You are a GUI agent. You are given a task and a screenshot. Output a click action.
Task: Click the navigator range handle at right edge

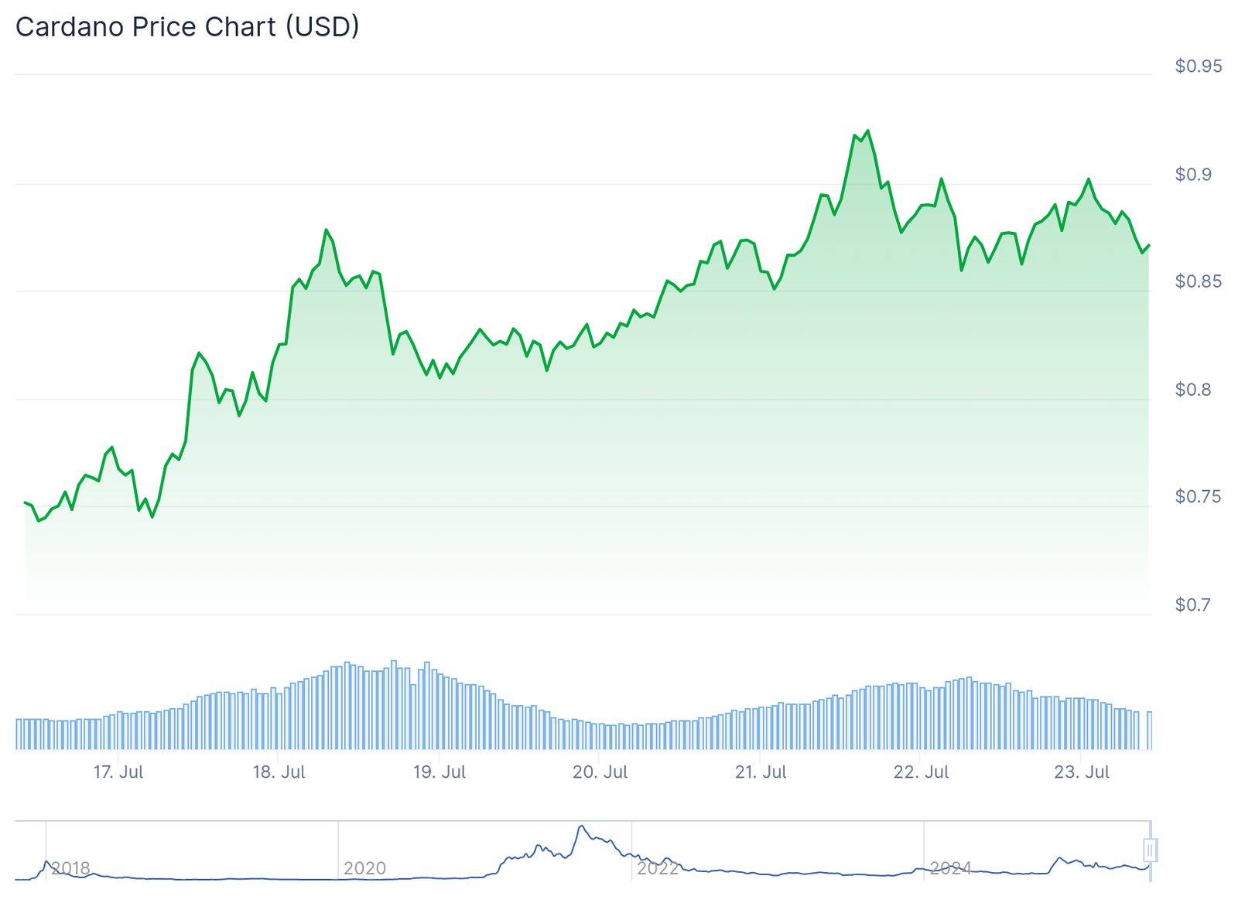[1150, 850]
